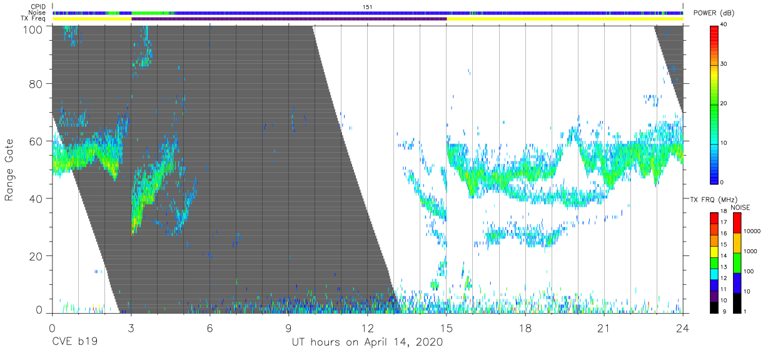Click the TX Freq row label
This screenshot has height=355, width=768.
pos(34,19)
